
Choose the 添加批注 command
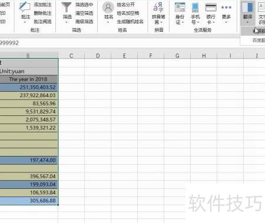(x=42, y=5)
